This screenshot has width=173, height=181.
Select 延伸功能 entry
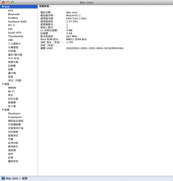13,143
